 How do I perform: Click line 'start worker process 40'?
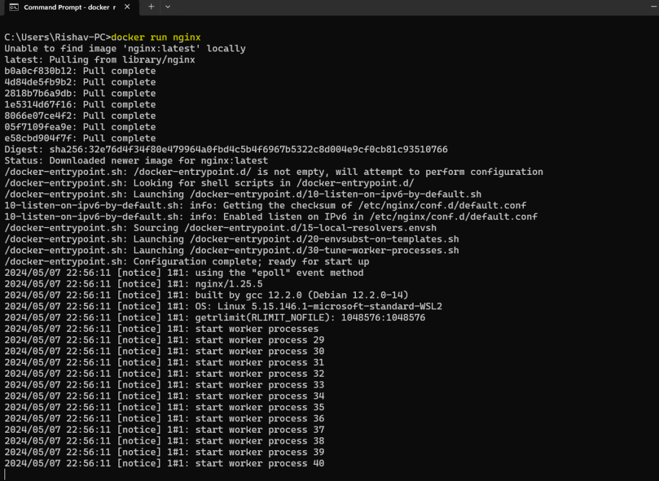pos(164,464)
